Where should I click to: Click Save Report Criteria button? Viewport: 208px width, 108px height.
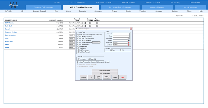(x=105, y=73)
